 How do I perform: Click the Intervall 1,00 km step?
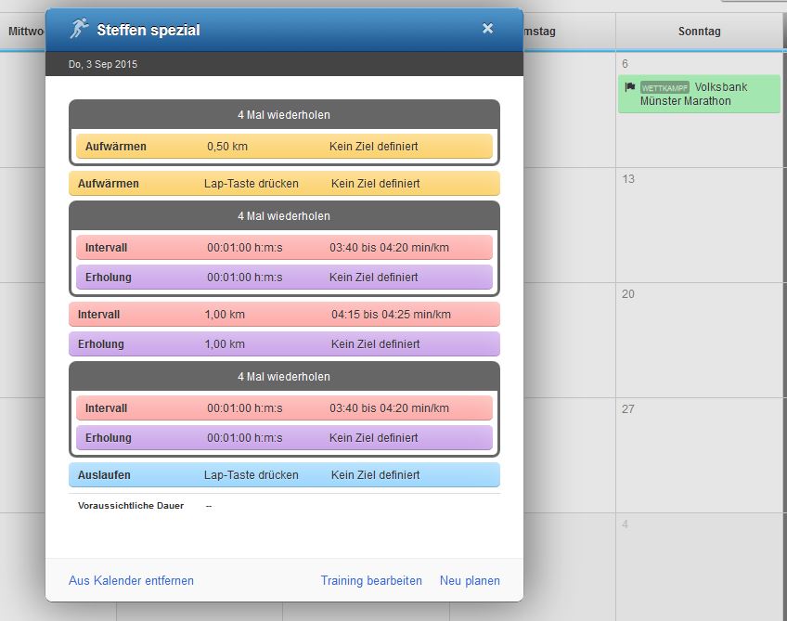284,315
